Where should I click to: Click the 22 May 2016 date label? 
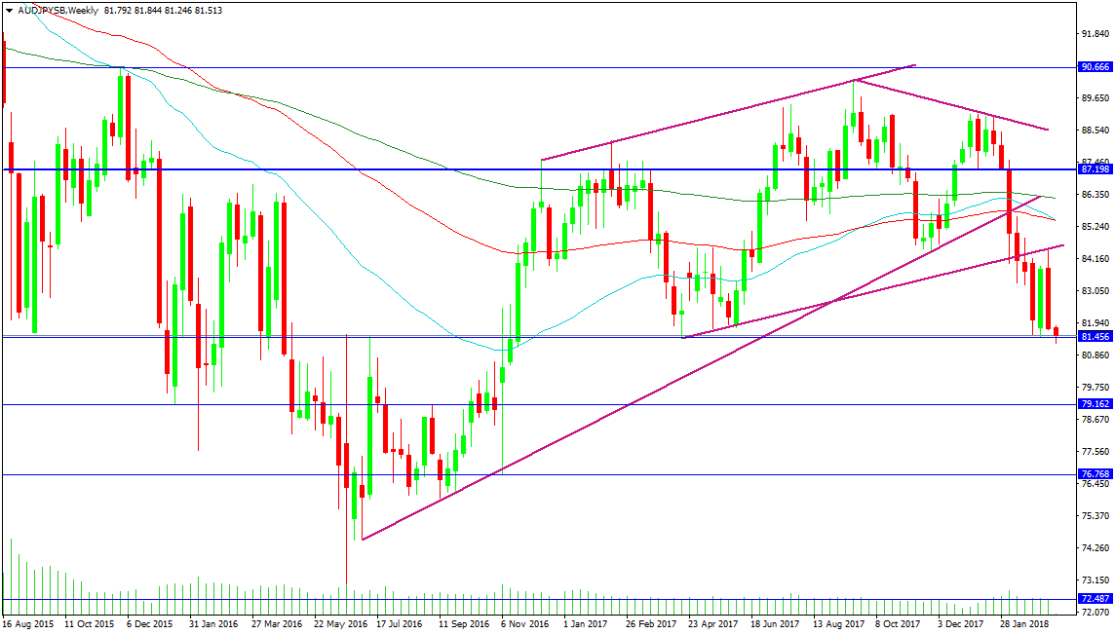(340, 625)
